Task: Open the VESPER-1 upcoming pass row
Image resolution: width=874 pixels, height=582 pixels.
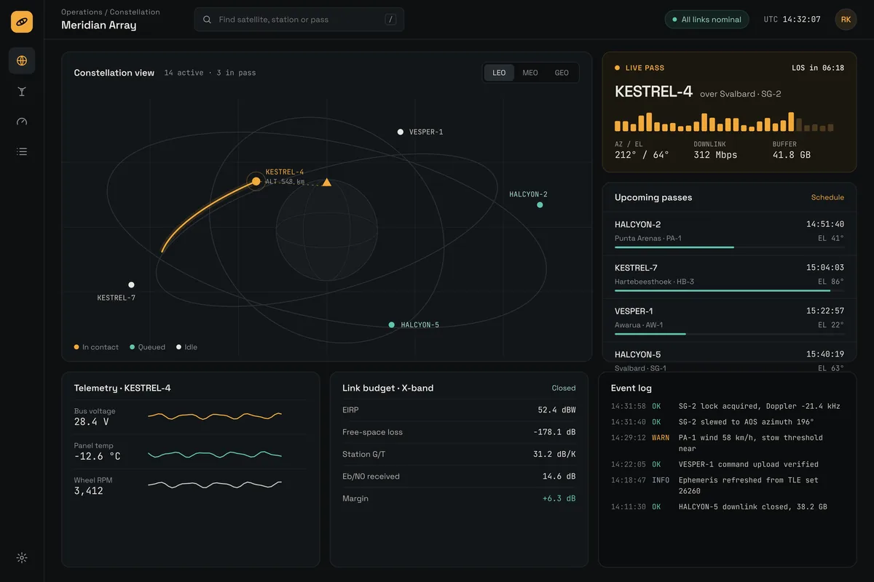Action: pyautogui.click(x=729, y=320)
